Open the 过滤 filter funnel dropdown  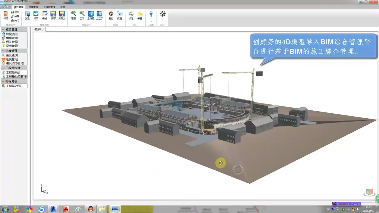pos(151,16)
